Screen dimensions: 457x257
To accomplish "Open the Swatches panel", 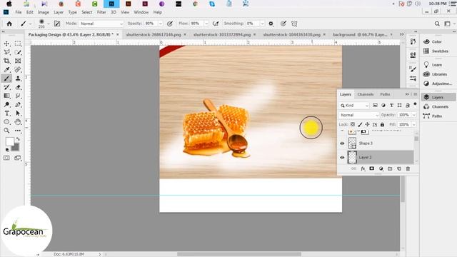I will (436, 51).
